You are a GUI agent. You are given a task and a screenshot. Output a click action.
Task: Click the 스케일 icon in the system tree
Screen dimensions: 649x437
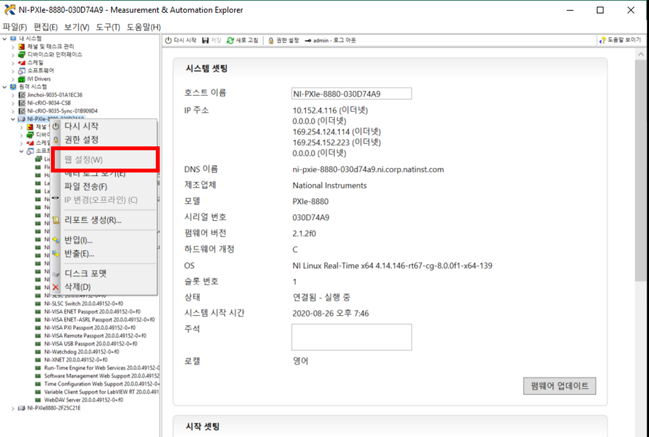click(x=21, y=62)
